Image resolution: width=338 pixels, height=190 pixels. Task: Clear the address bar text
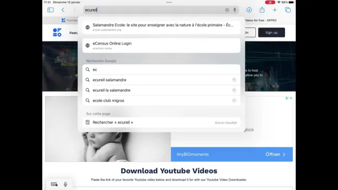point(227,10)
